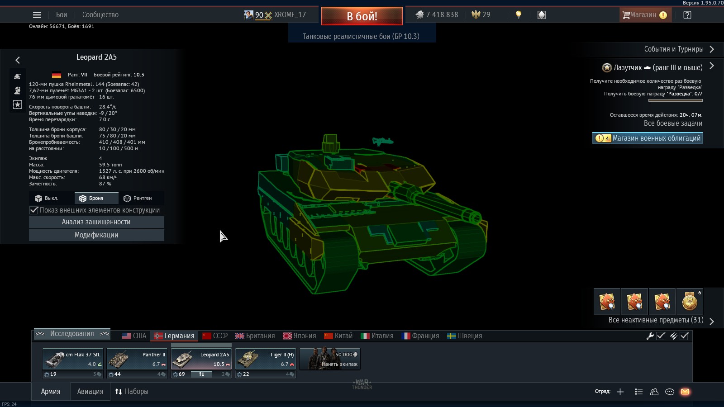Click the light bulb tips icon
724x407 pixels.
pos(519,15)
